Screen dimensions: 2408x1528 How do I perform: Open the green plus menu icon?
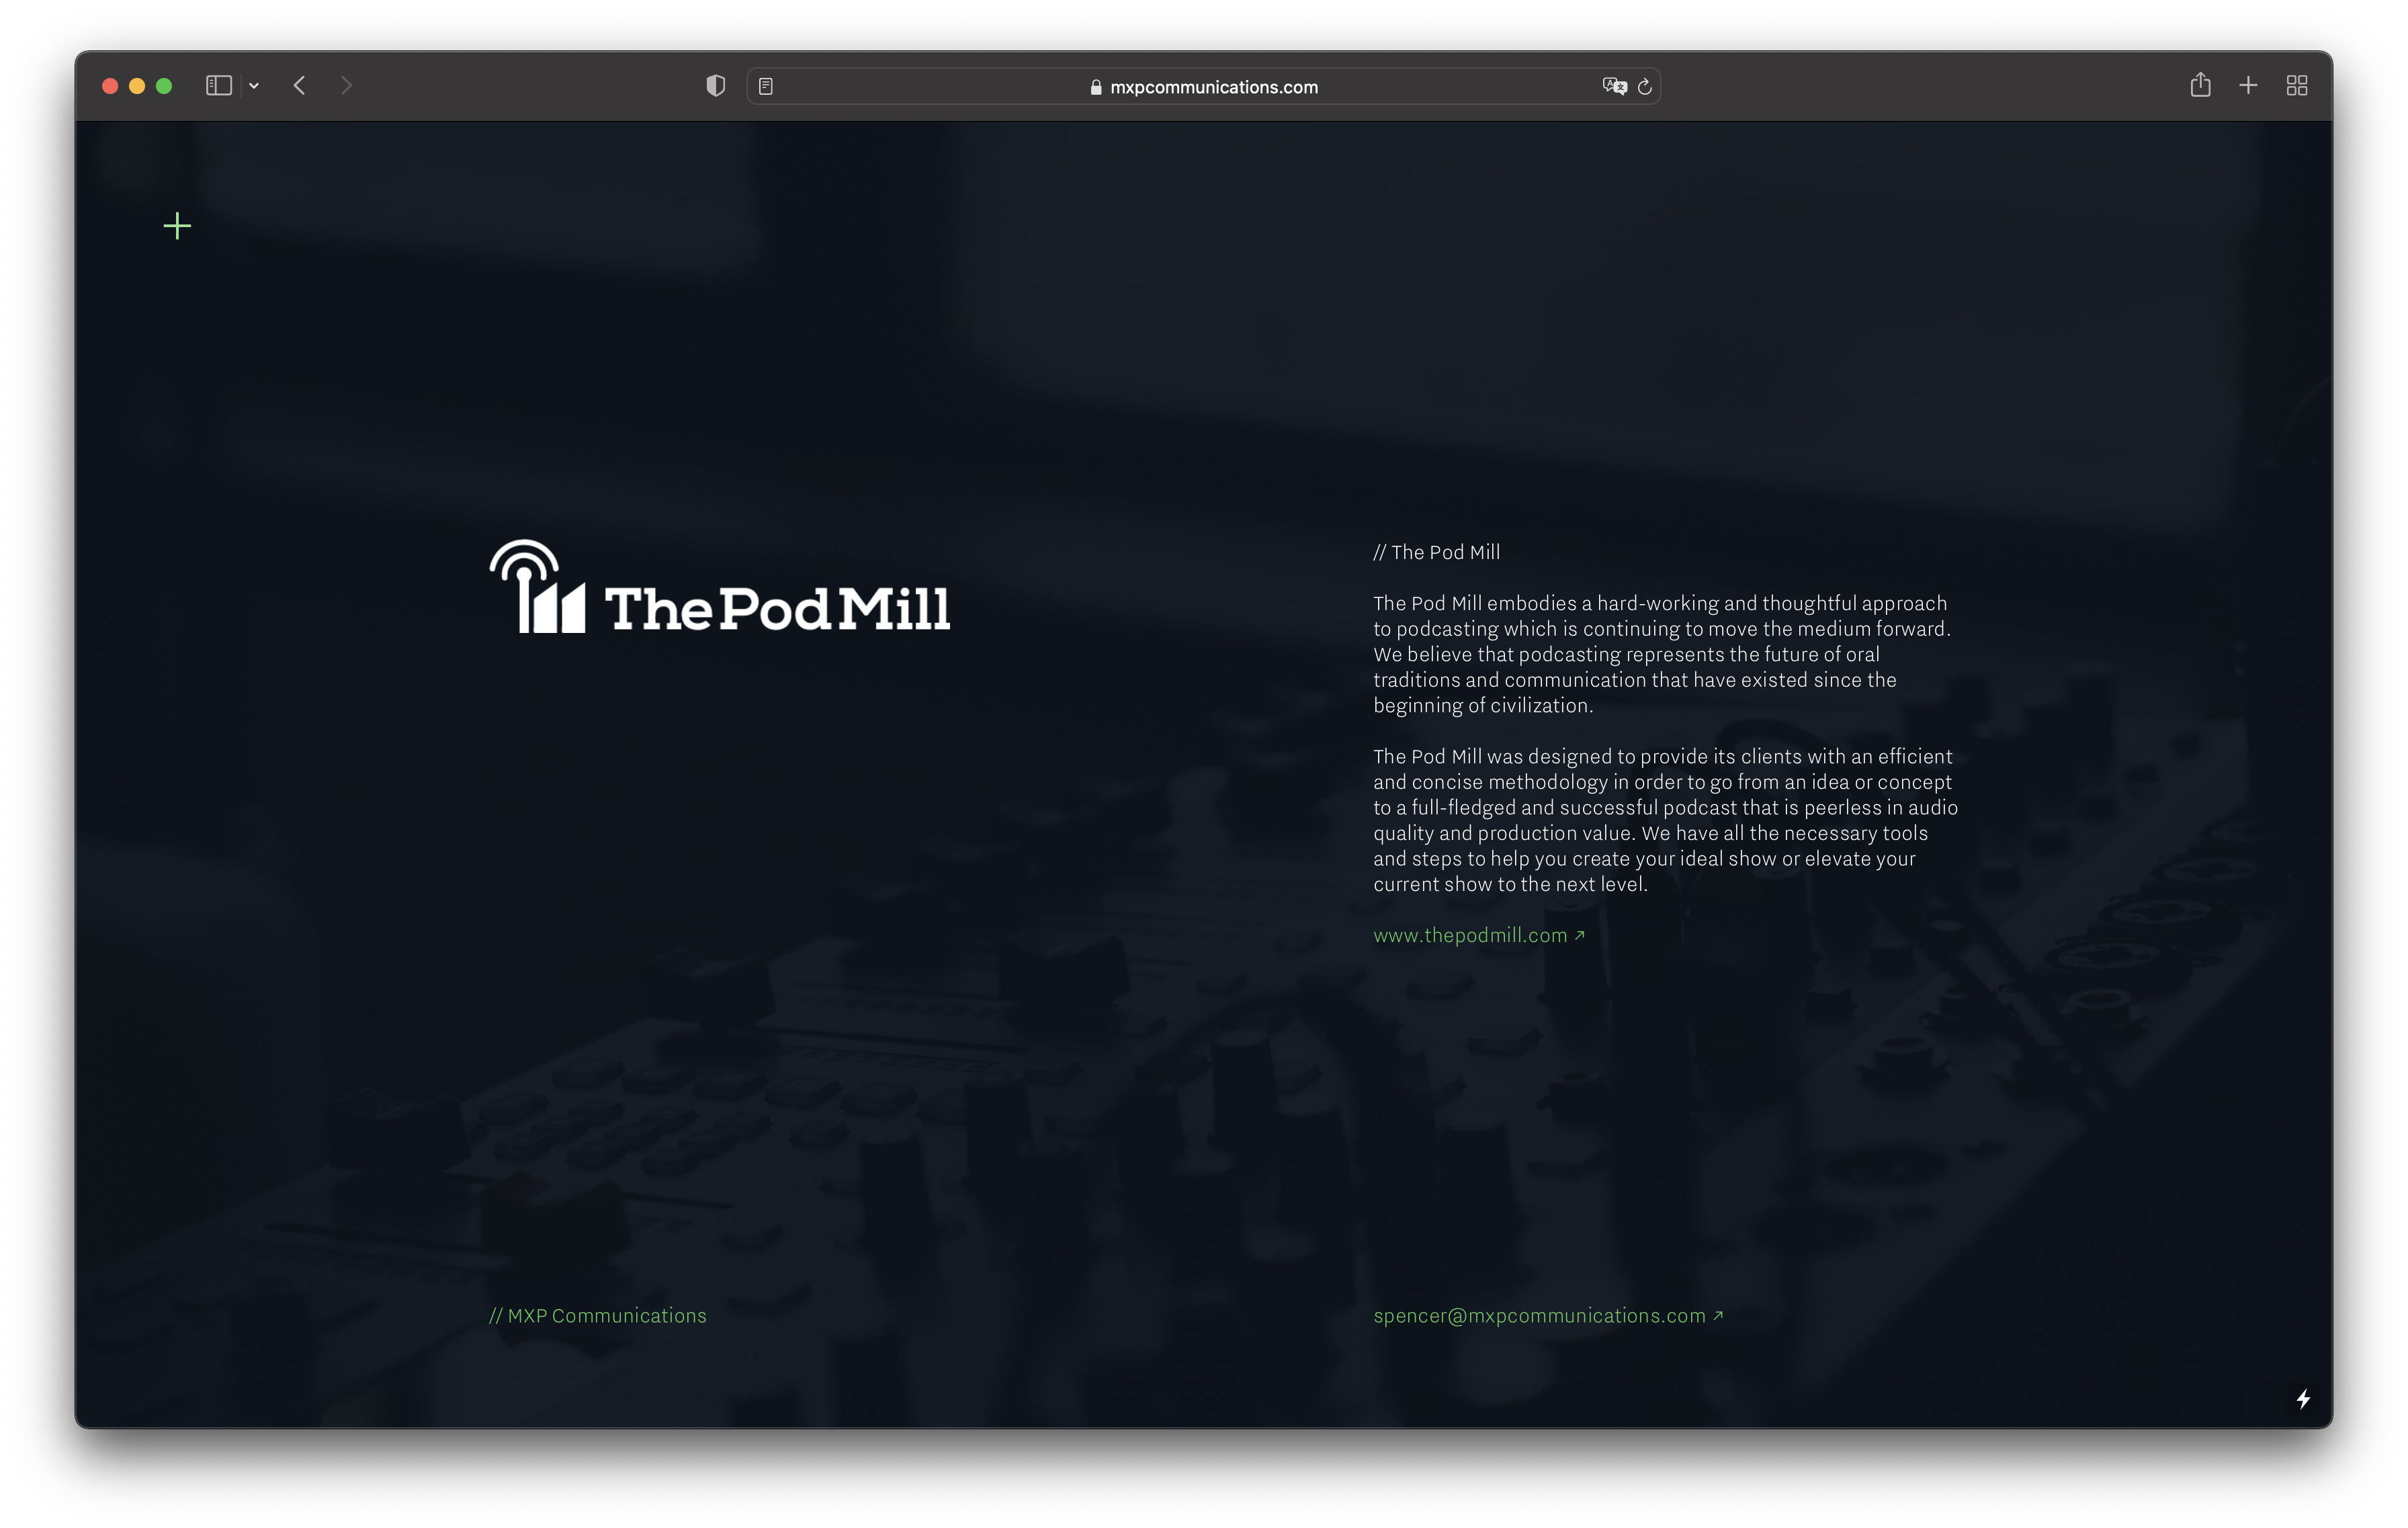[177, 226]
